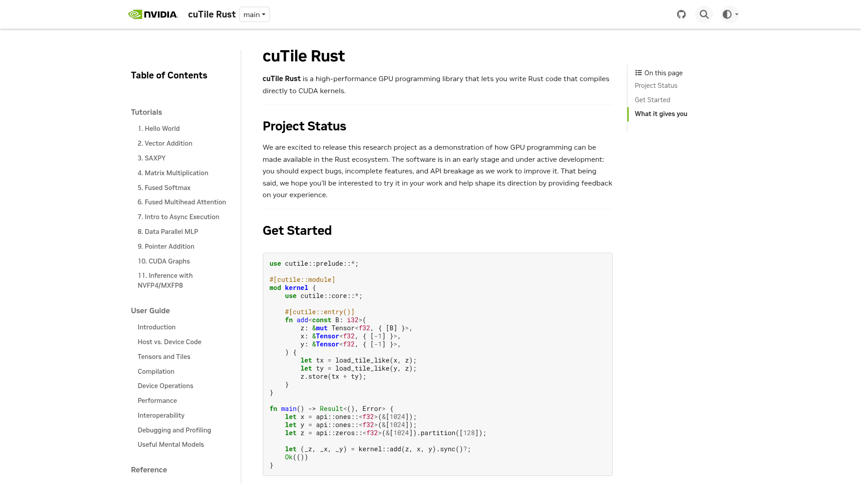Go to Data Parallel MLP tutorial

[168, 232]
